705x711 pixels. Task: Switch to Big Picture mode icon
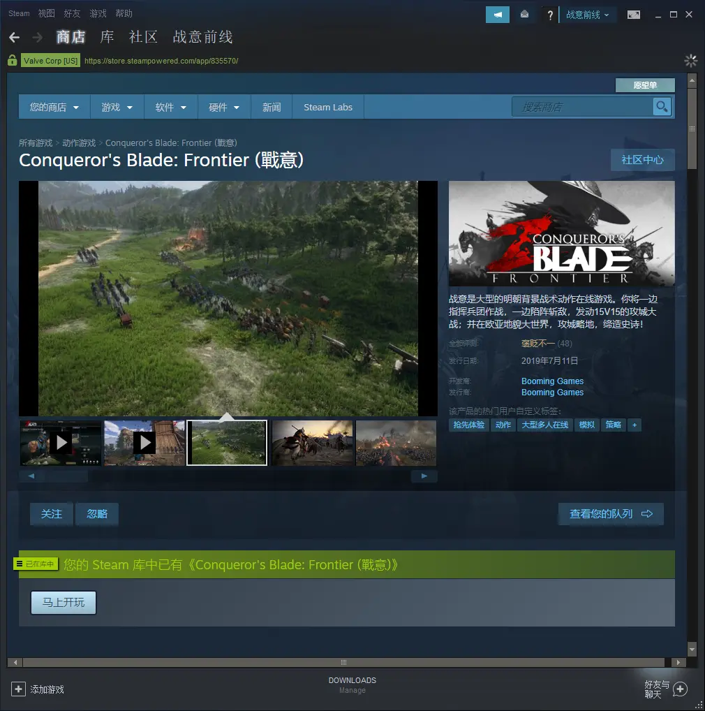(633, 15)
